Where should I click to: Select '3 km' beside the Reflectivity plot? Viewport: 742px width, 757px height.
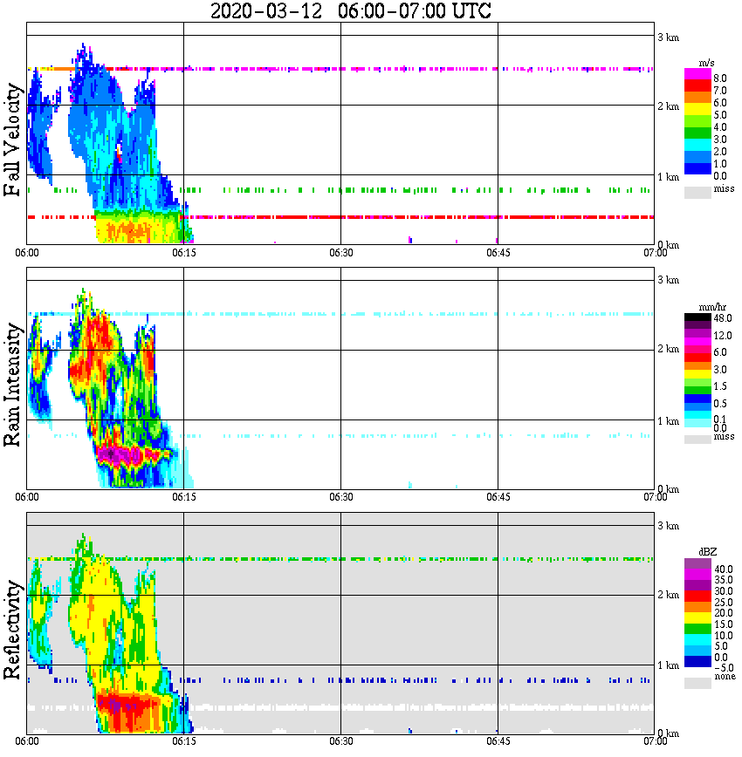tap(668, 526)
